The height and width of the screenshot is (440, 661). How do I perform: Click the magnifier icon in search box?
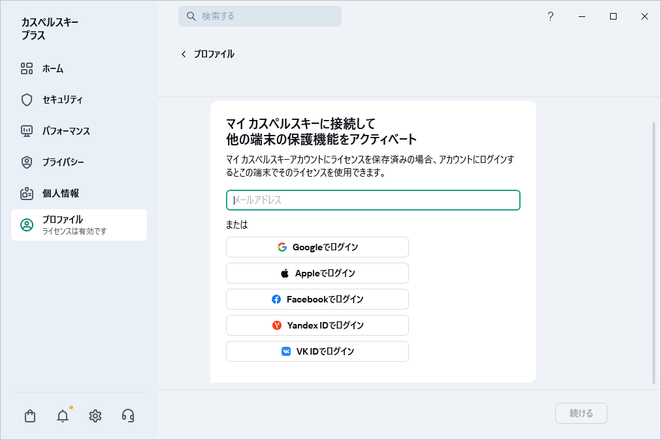(191, 16)
